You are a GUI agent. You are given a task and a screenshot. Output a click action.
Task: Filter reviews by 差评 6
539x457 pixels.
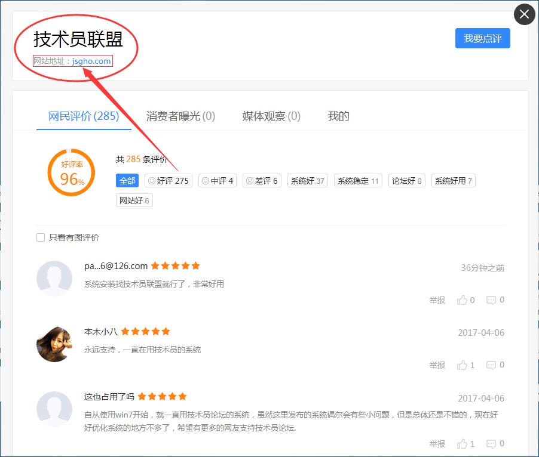(x=262, y=181)
